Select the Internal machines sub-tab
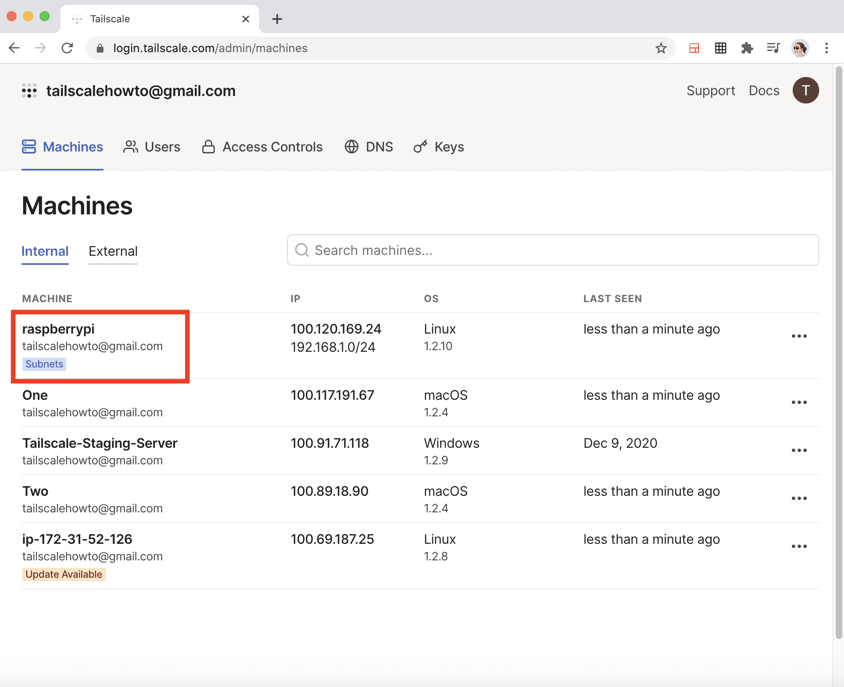Screen dimensions: 844x687 (x=45, y=251)
